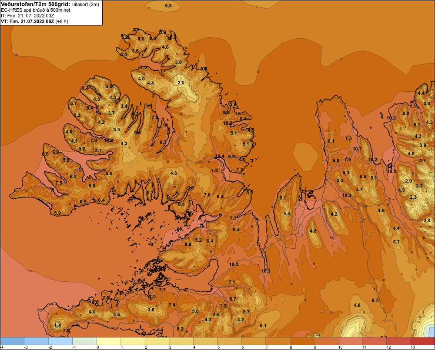Click the 10.7 temperature value on the map
Image resolution: width=435 pixels, height=350 pixels.
point(357,149)
